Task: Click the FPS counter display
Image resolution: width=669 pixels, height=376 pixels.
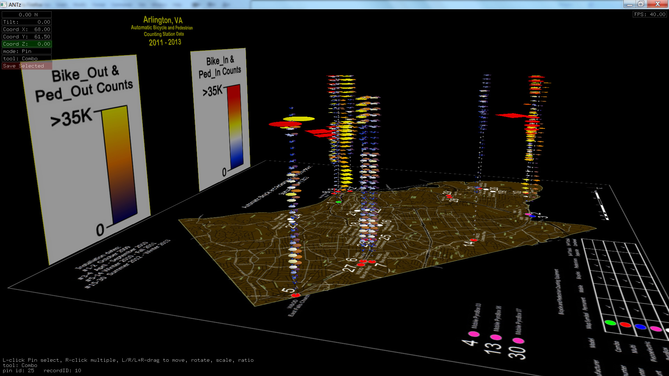Action: click(x=649, y=14)
